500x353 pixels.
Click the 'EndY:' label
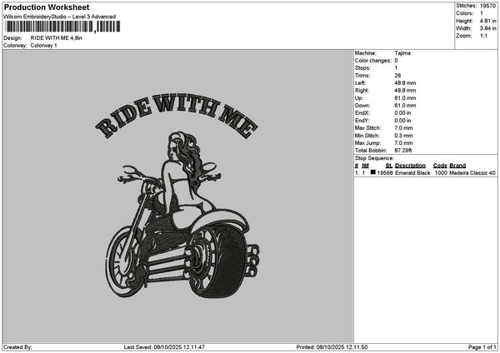(x=362, y=121)
